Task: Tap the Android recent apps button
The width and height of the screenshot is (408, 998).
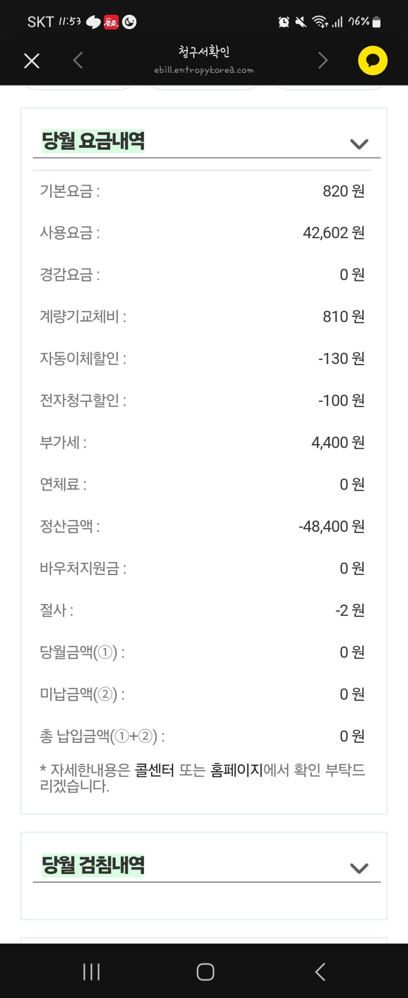Action: pos(91,972)
